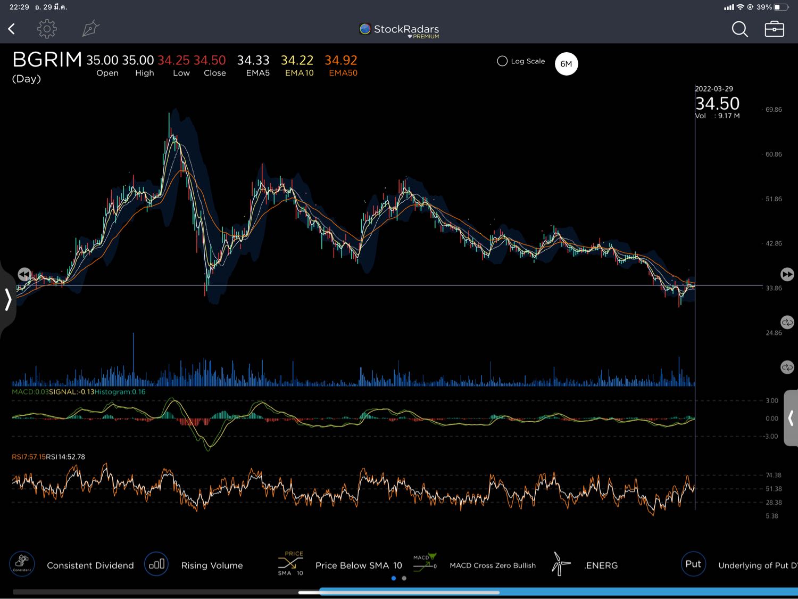This screenshot has width=798, height=599.
Task: Go back with the top-left arrow
Action: pos(11,29)
